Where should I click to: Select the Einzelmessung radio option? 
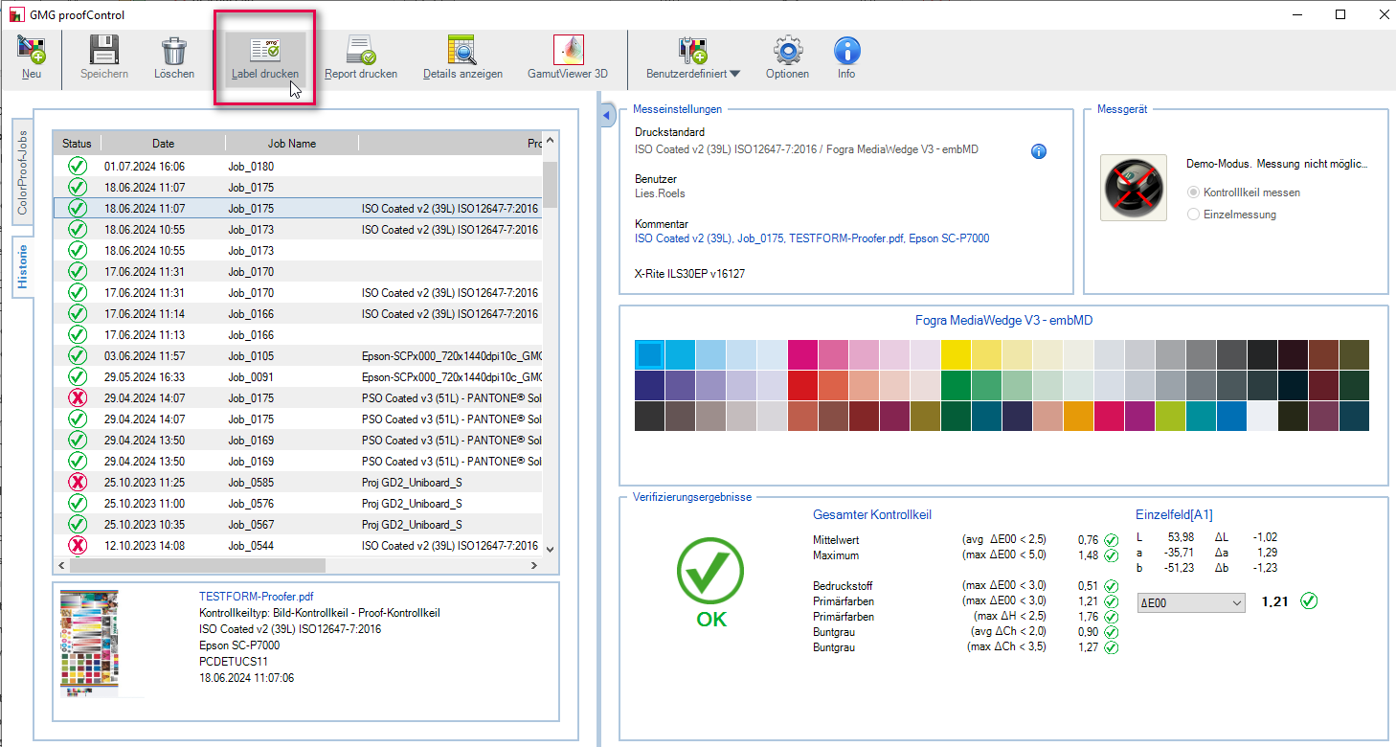(1193, 215)
